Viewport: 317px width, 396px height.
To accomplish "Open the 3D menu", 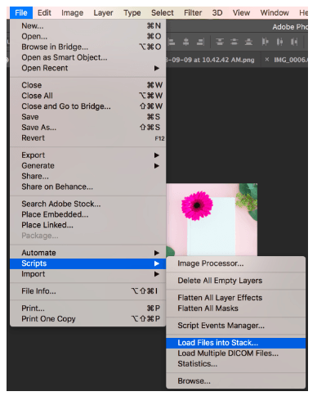I will (217, 13).
